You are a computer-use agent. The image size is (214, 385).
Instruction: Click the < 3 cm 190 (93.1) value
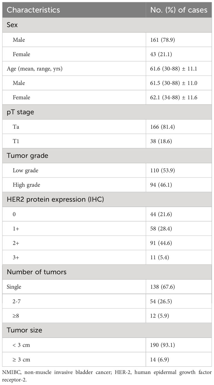tap(162, 345)
